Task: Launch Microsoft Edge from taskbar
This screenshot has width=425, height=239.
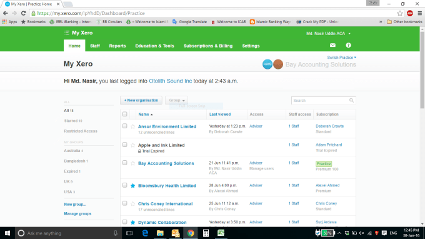Action: 145,233
